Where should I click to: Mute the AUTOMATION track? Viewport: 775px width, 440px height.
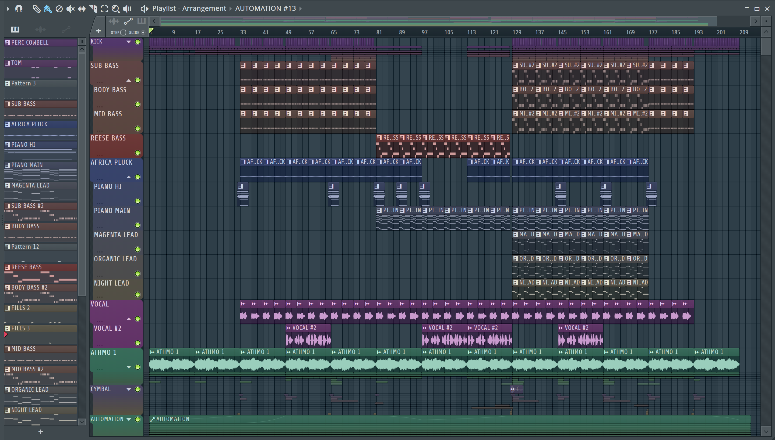pyautogui.click(x=138, y=420)
